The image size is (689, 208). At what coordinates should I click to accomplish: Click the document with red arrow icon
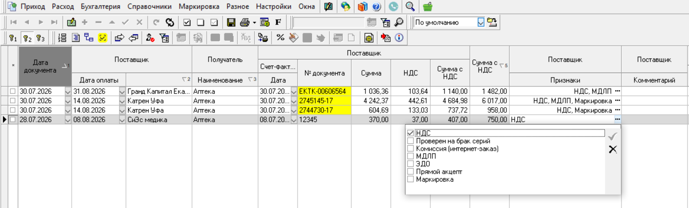386,38
